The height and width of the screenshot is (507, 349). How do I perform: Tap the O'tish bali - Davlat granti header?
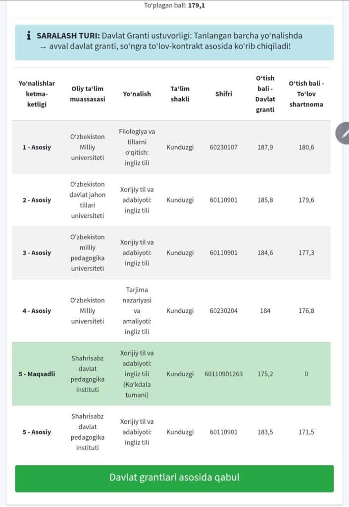pyautogui.click(x=265, y=94)
